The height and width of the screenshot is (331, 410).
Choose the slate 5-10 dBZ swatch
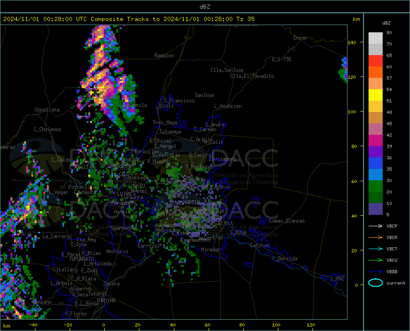(x=375, y=209)
